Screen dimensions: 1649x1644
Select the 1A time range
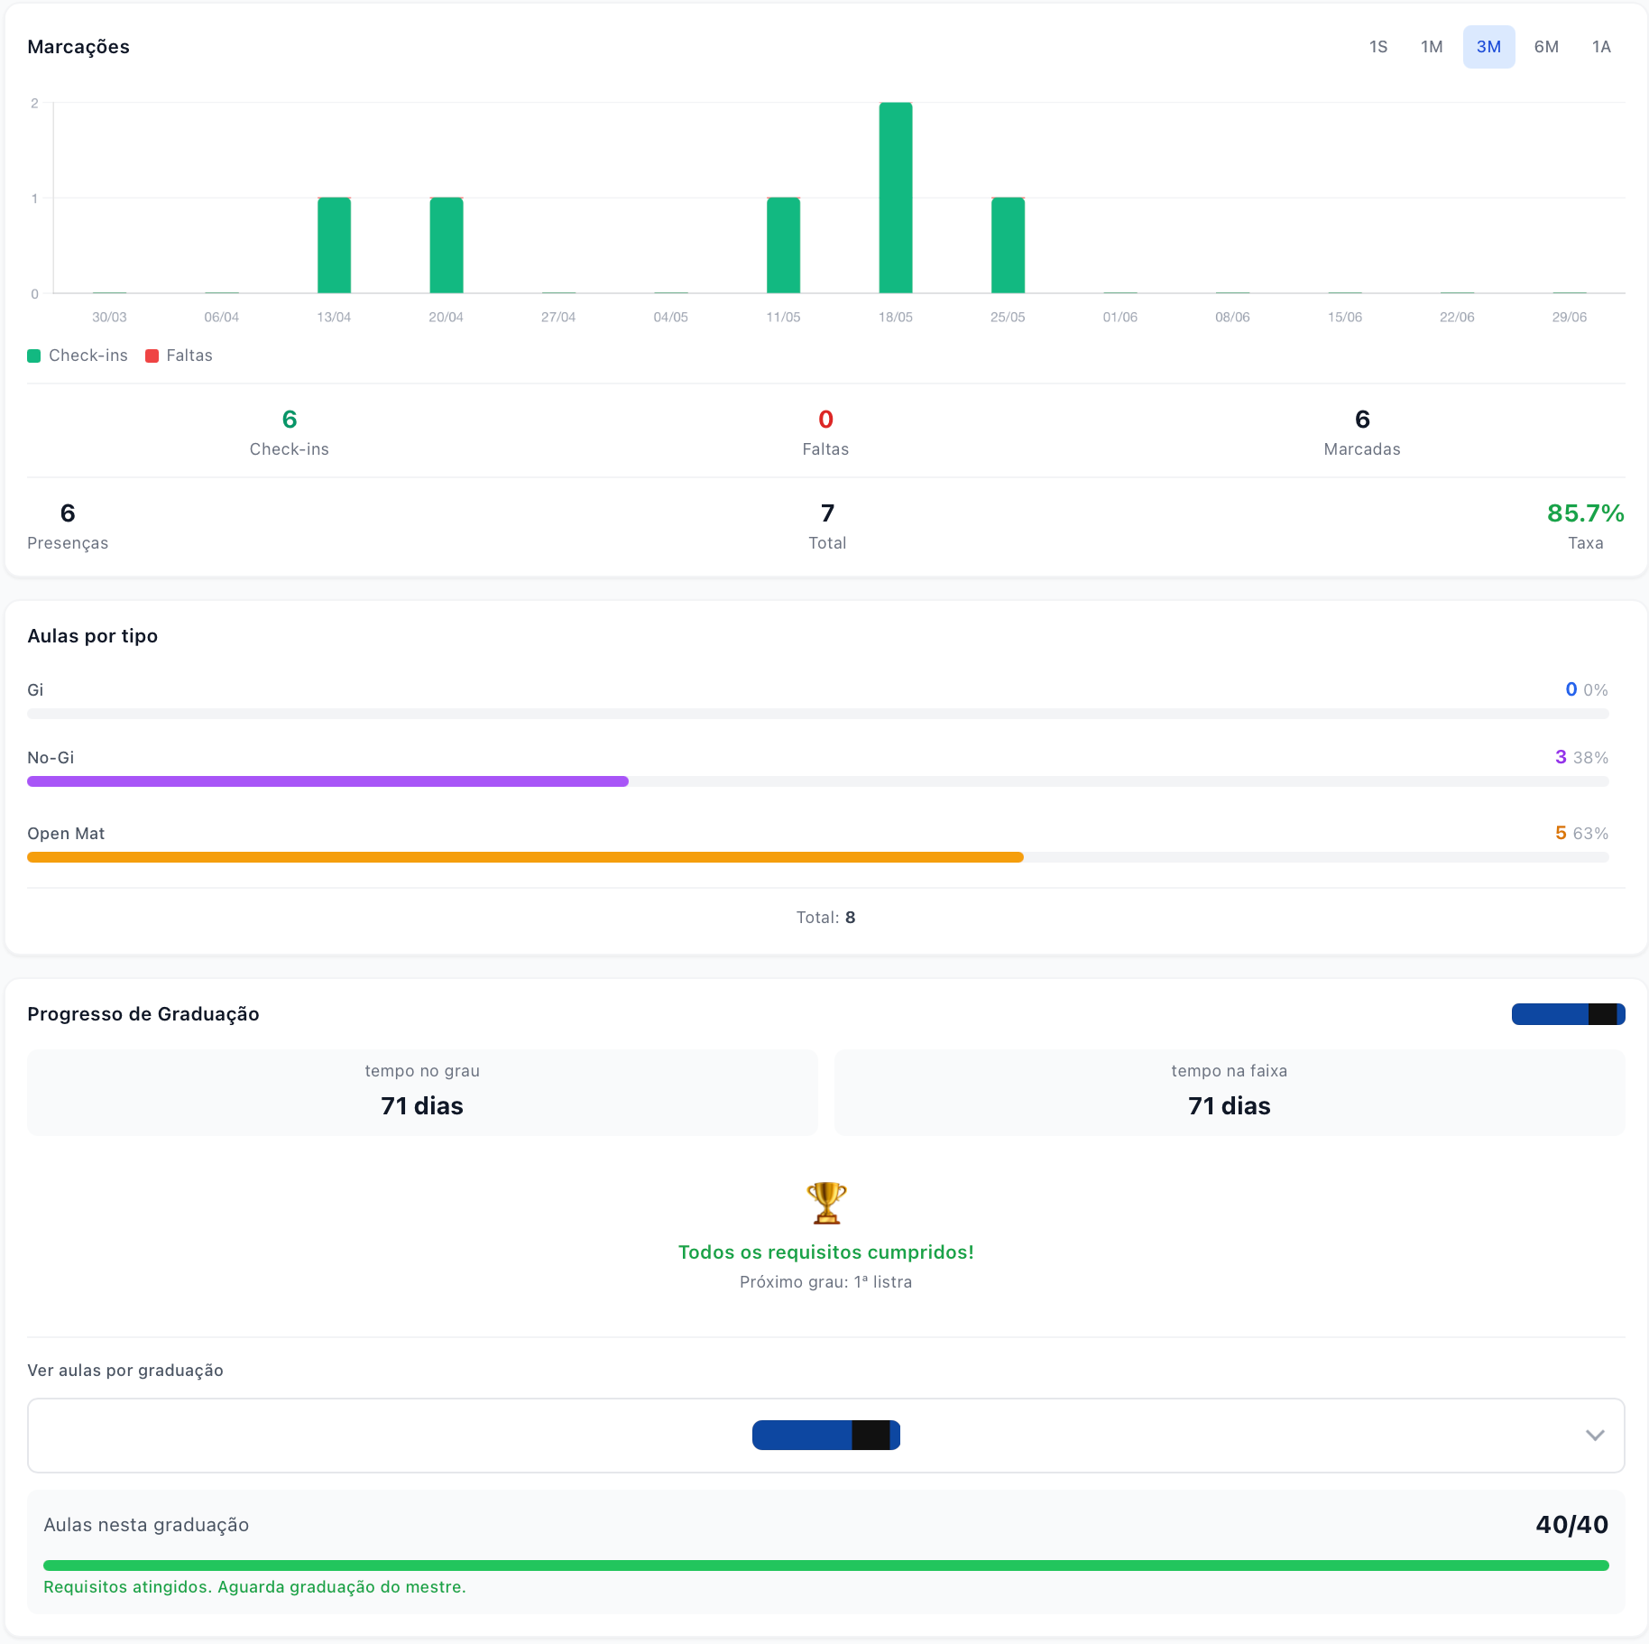pos(1601,47)
